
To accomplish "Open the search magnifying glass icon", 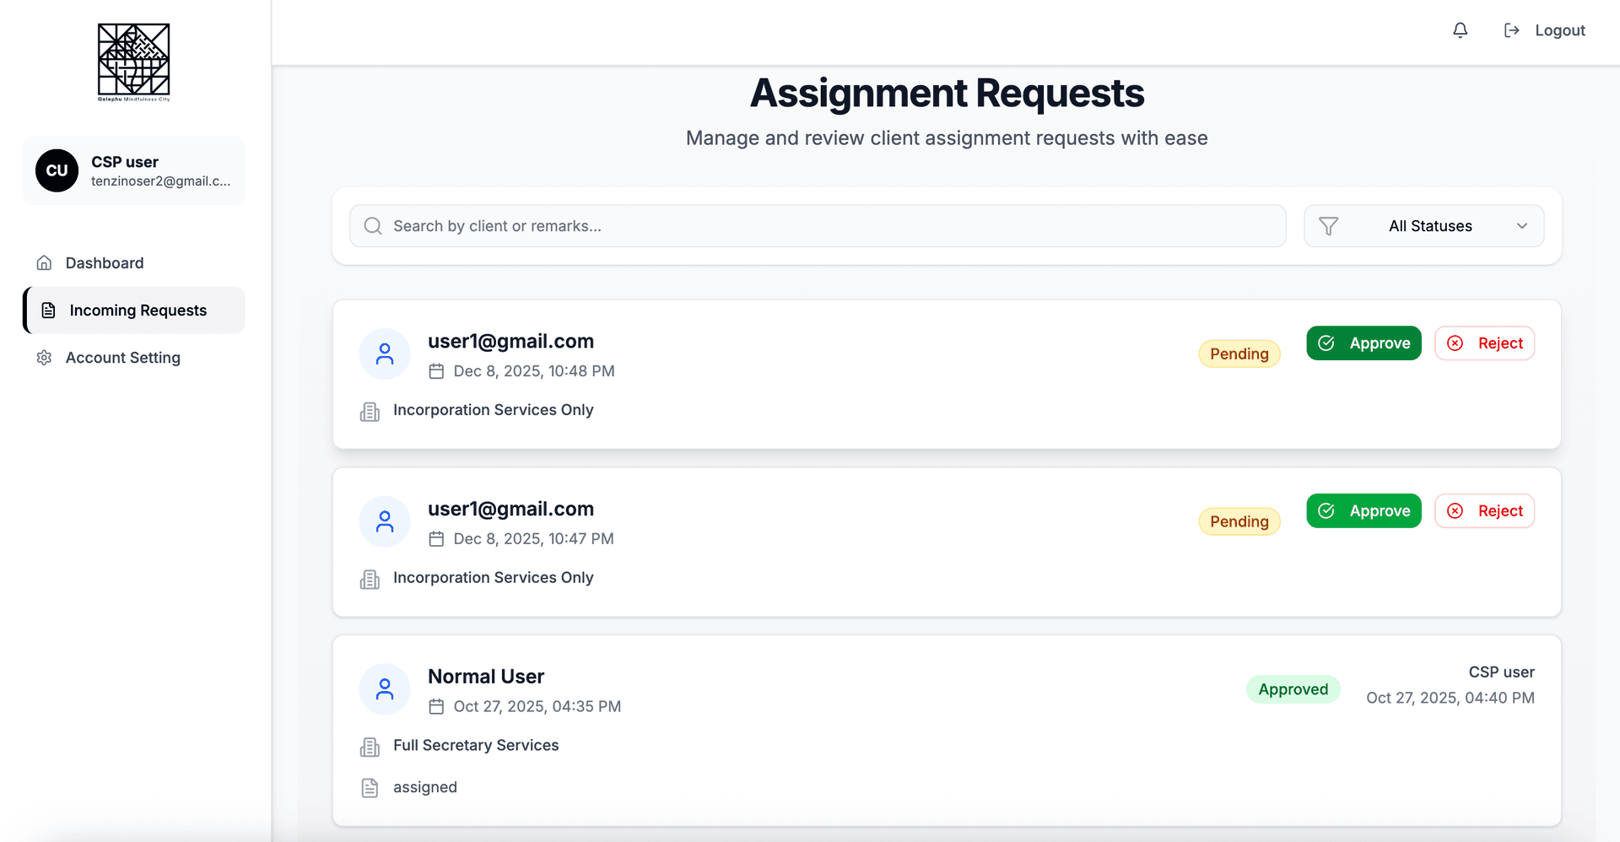I will (x=372, y=225).
